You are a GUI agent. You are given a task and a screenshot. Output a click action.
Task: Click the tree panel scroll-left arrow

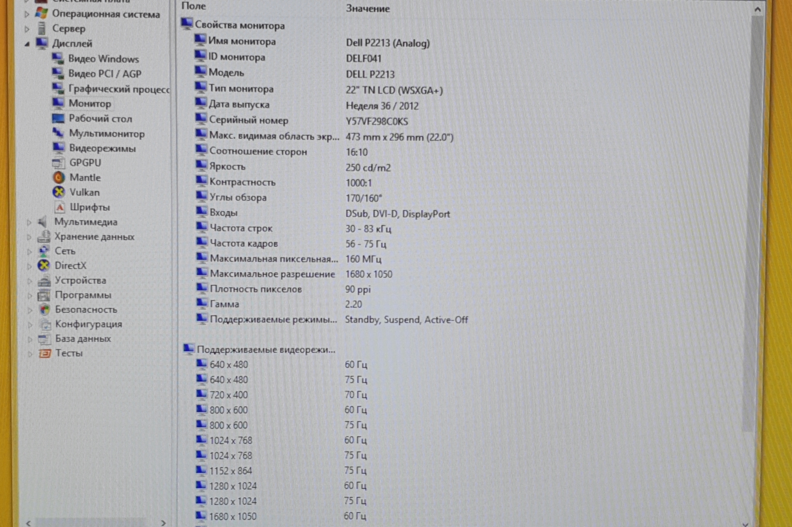28,523
